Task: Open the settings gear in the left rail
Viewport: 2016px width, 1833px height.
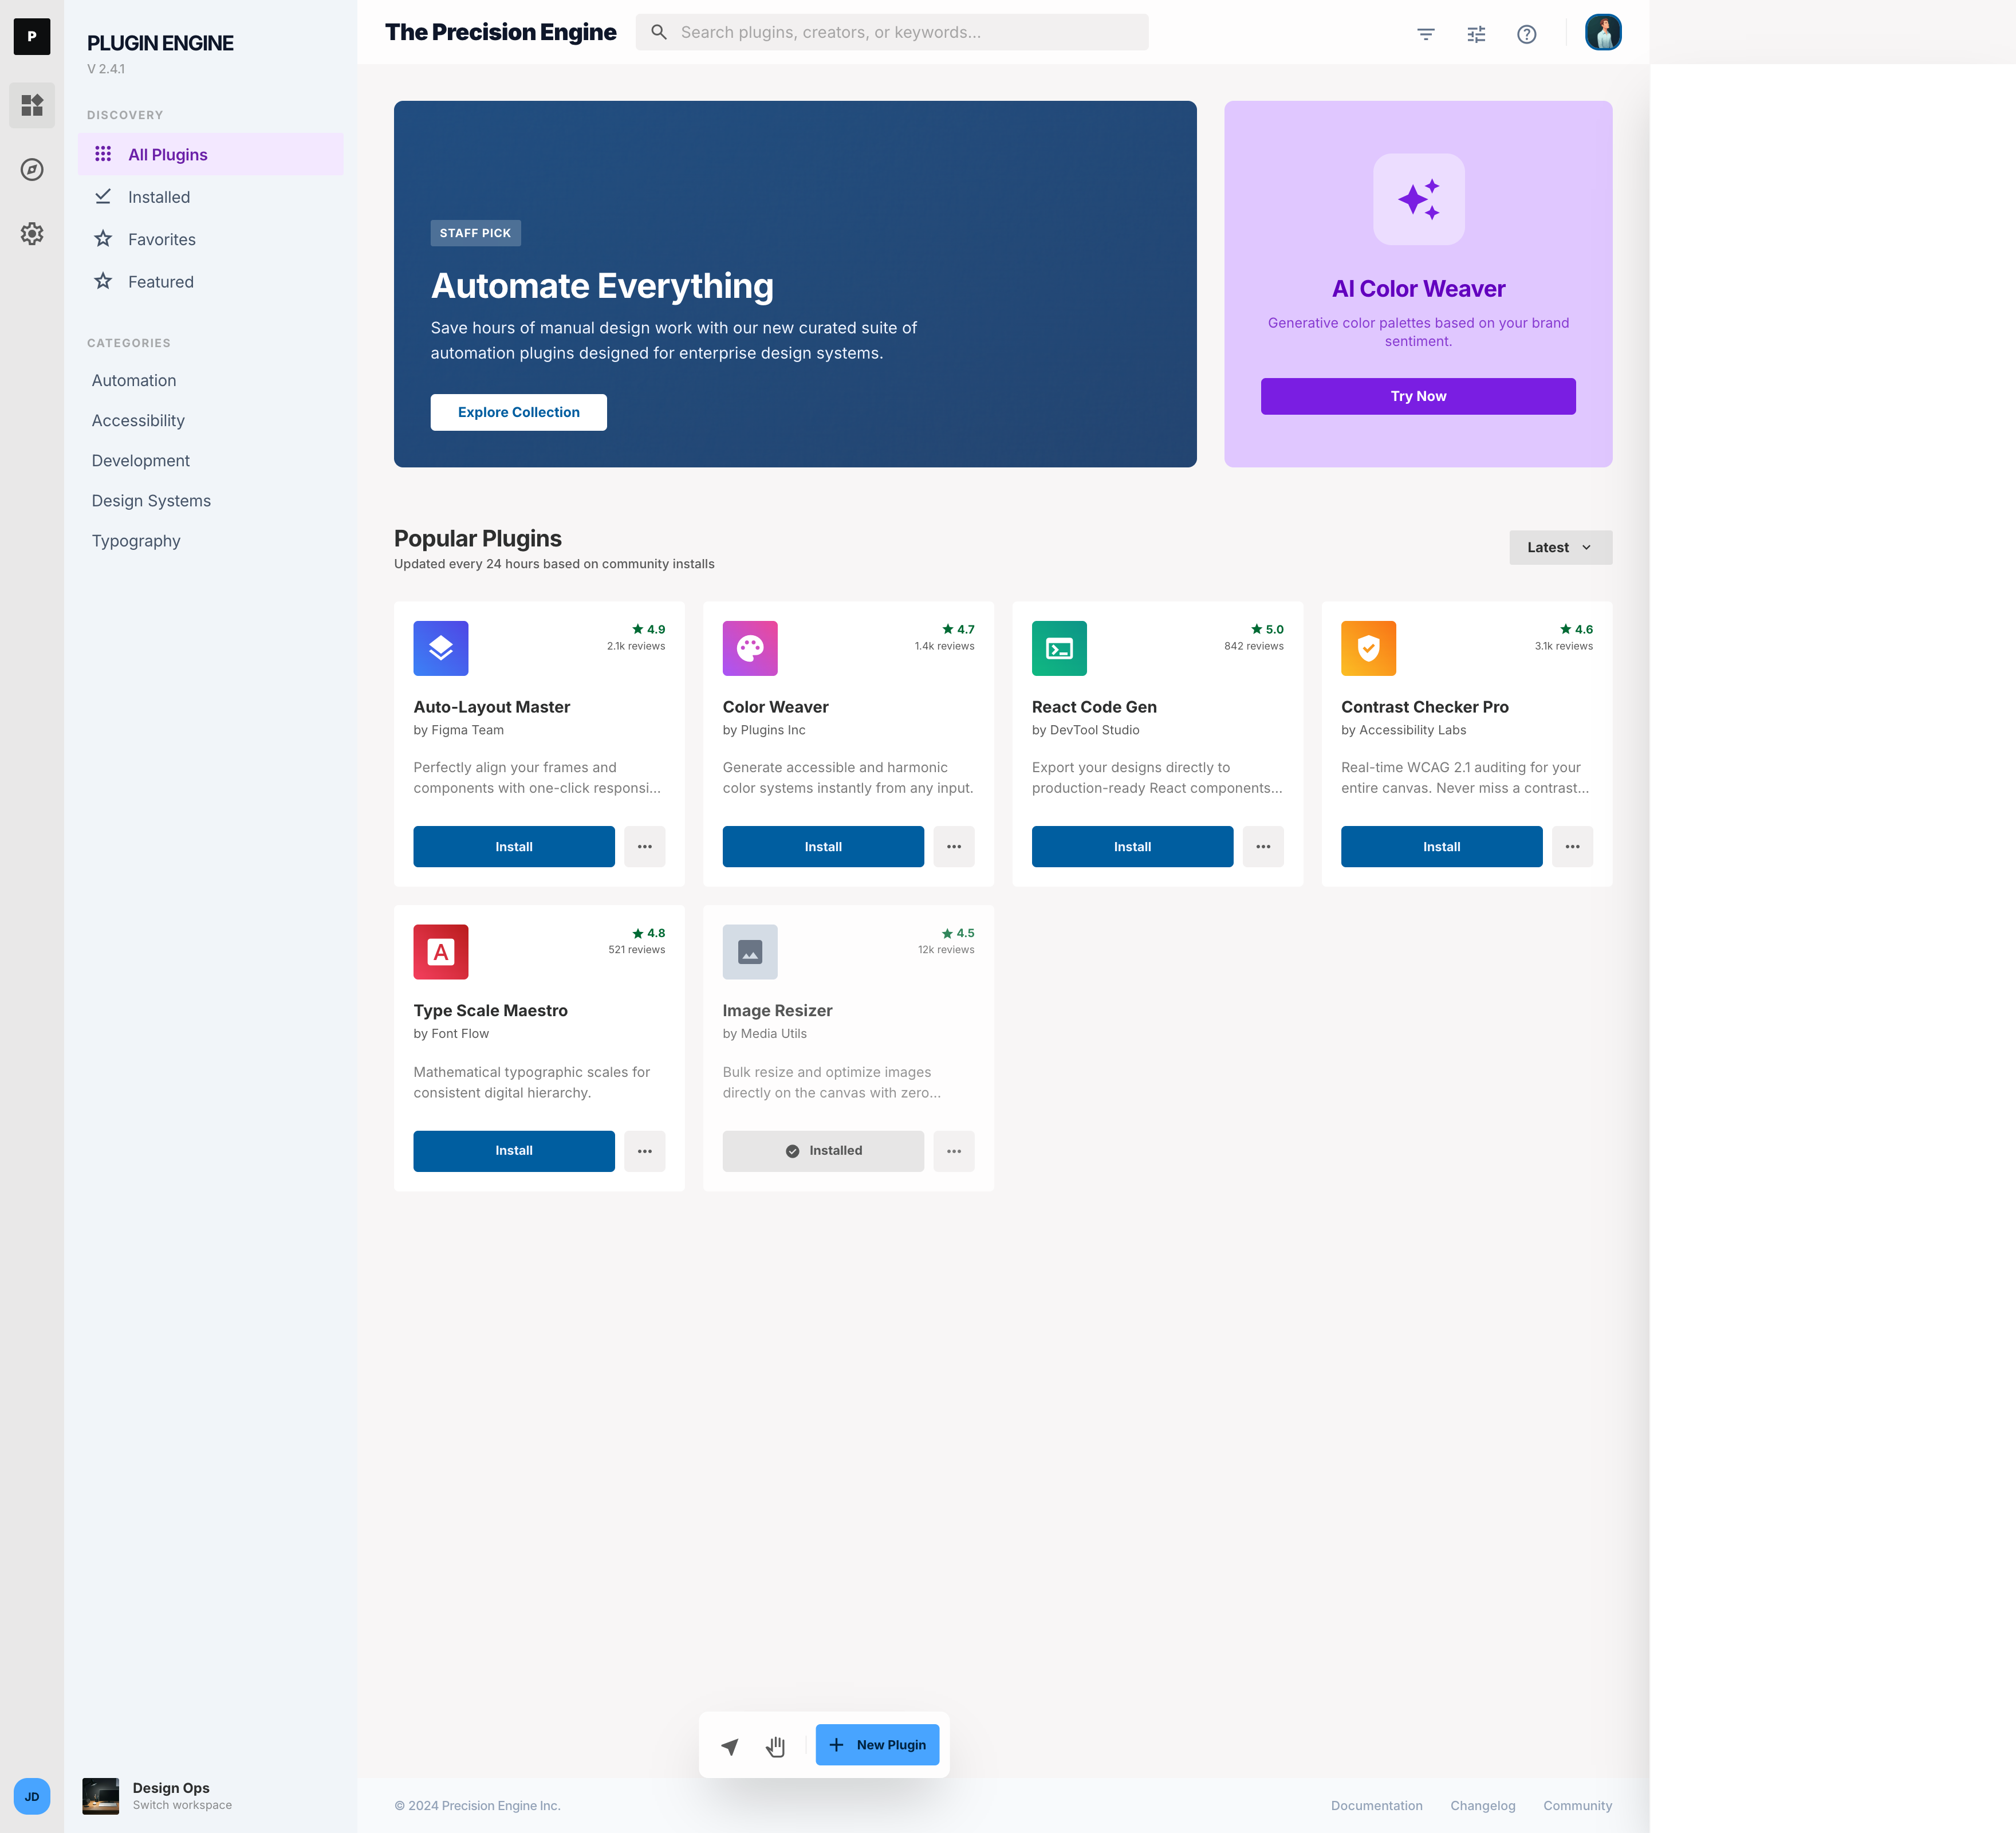Action: pos(32,234)
